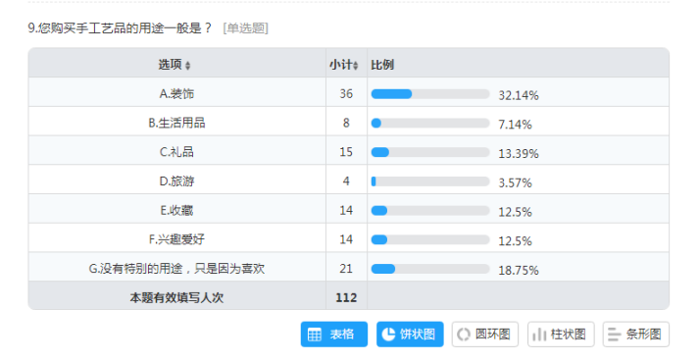Select the B.生活用品 row label

(177, 123)
